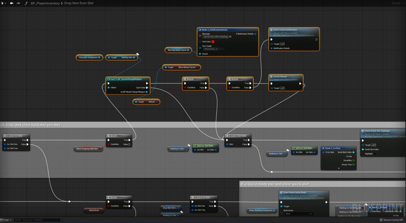Open the graph dropdown at top-left corner
The height and width of the screenshot is (223, 406).
click(x=3, y=3)
